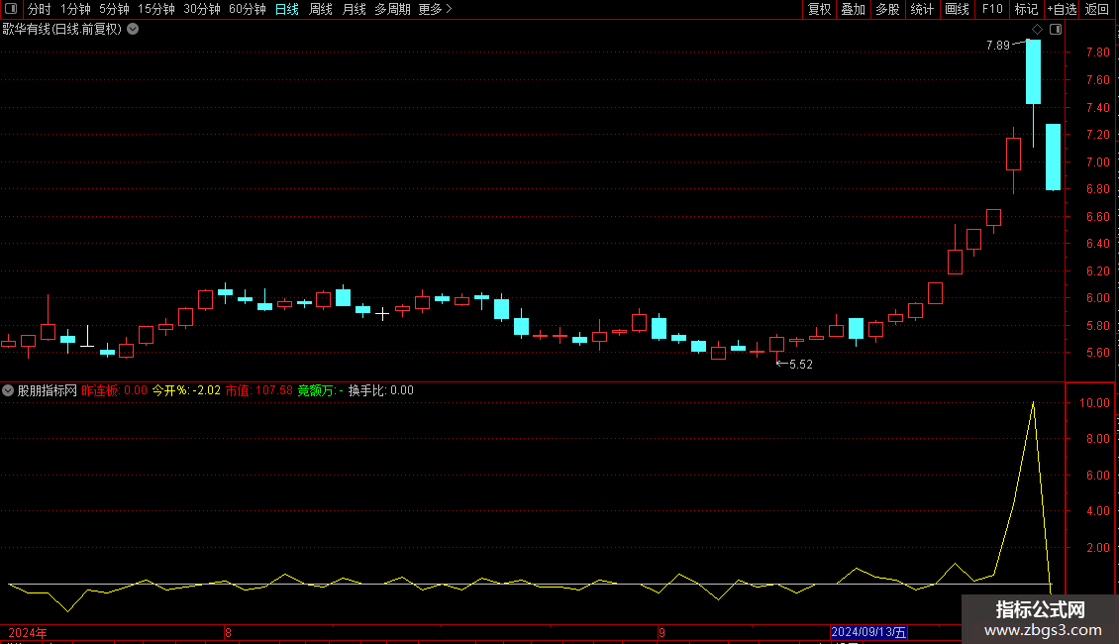This screenshot has width=1119, height=644.
Task: Open dropdown next to 歌华有线(日线.前复权)
Action: 133,30
